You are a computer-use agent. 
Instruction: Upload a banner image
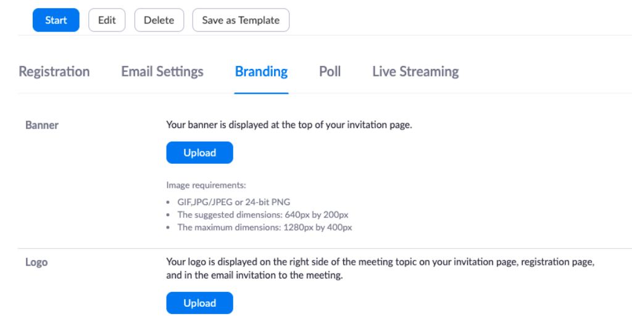coord(199,153)
